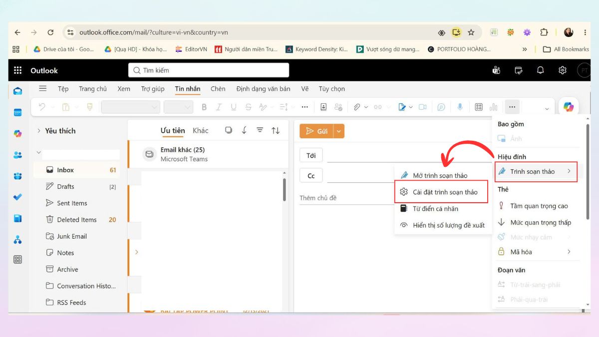The width and height of the screenshot is (599, 337).
Task: Open the People app in the left rail
Action: coord(18,155)
